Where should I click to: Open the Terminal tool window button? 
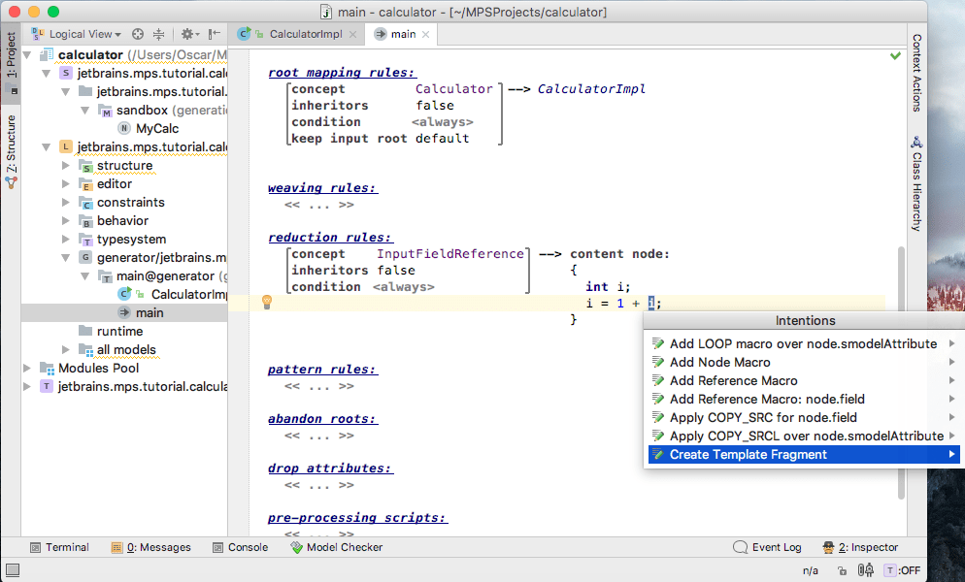tap(58, 547)
